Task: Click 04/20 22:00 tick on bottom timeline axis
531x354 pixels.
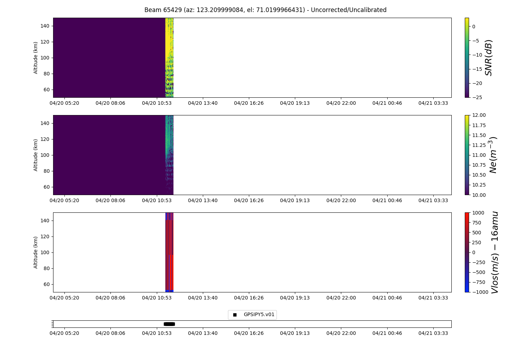Action: (341, 333)
